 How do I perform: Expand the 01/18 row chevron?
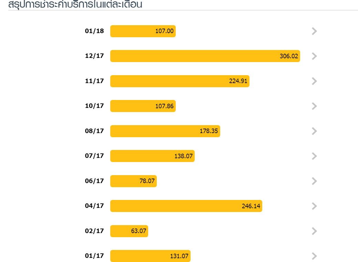point(314,31)
